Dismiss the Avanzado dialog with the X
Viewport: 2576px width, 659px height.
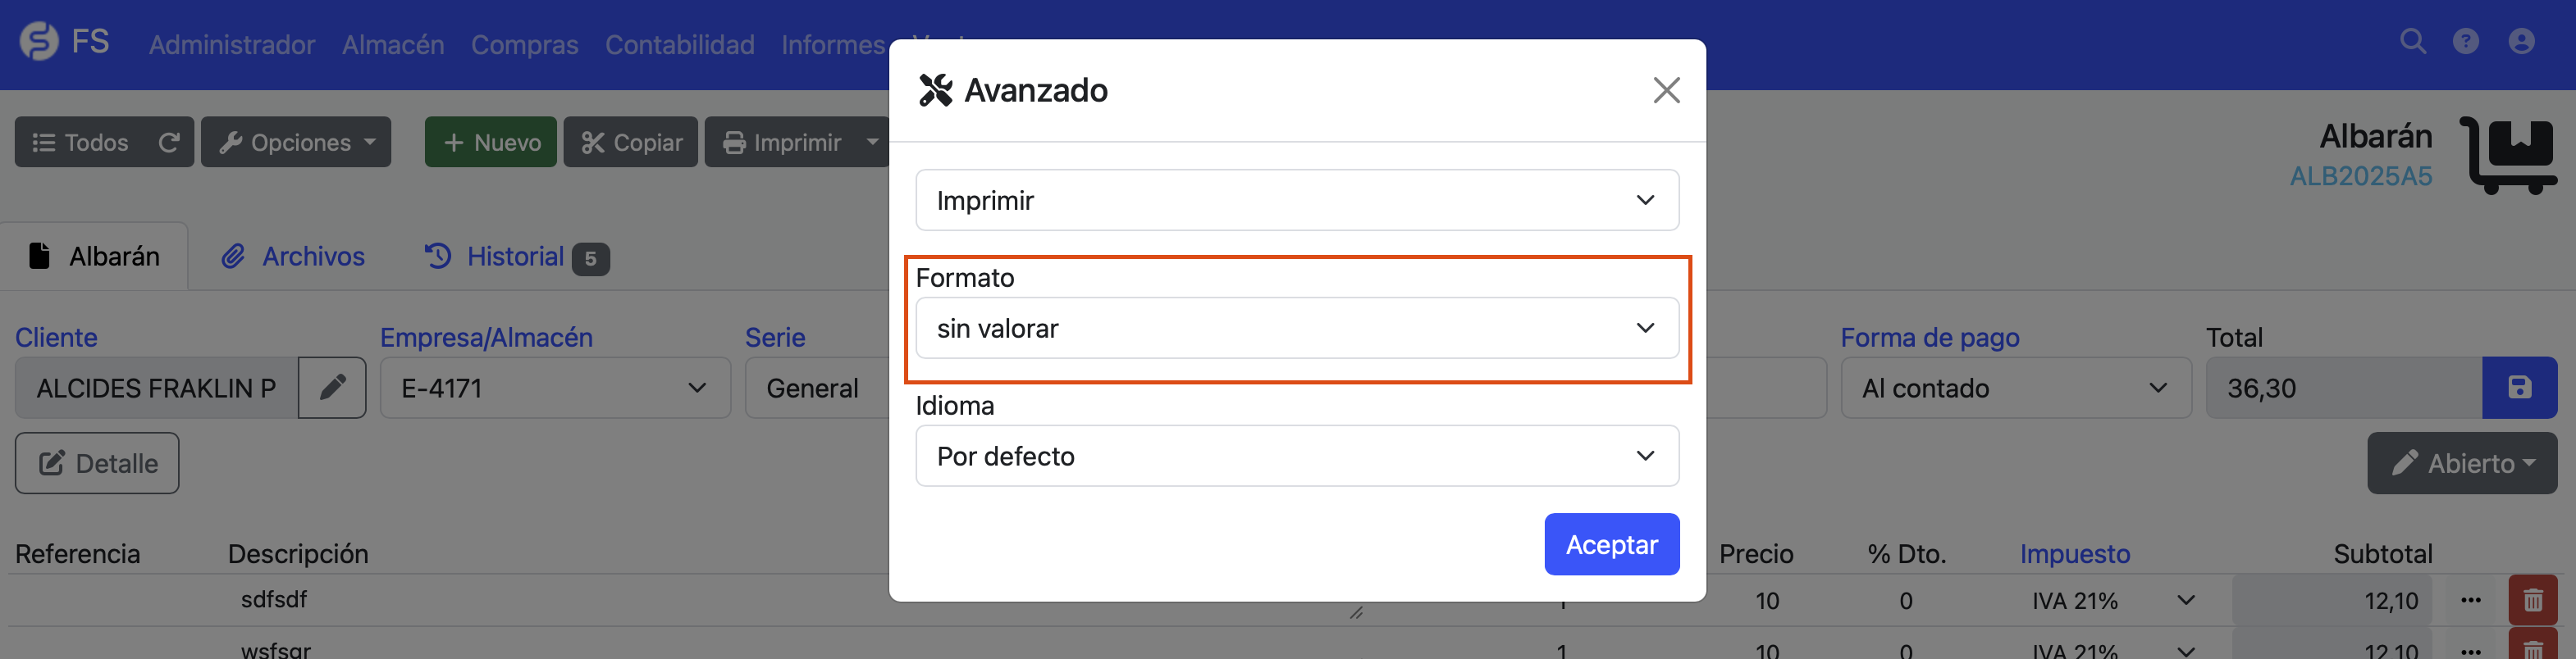click(x=1666, y=90)
